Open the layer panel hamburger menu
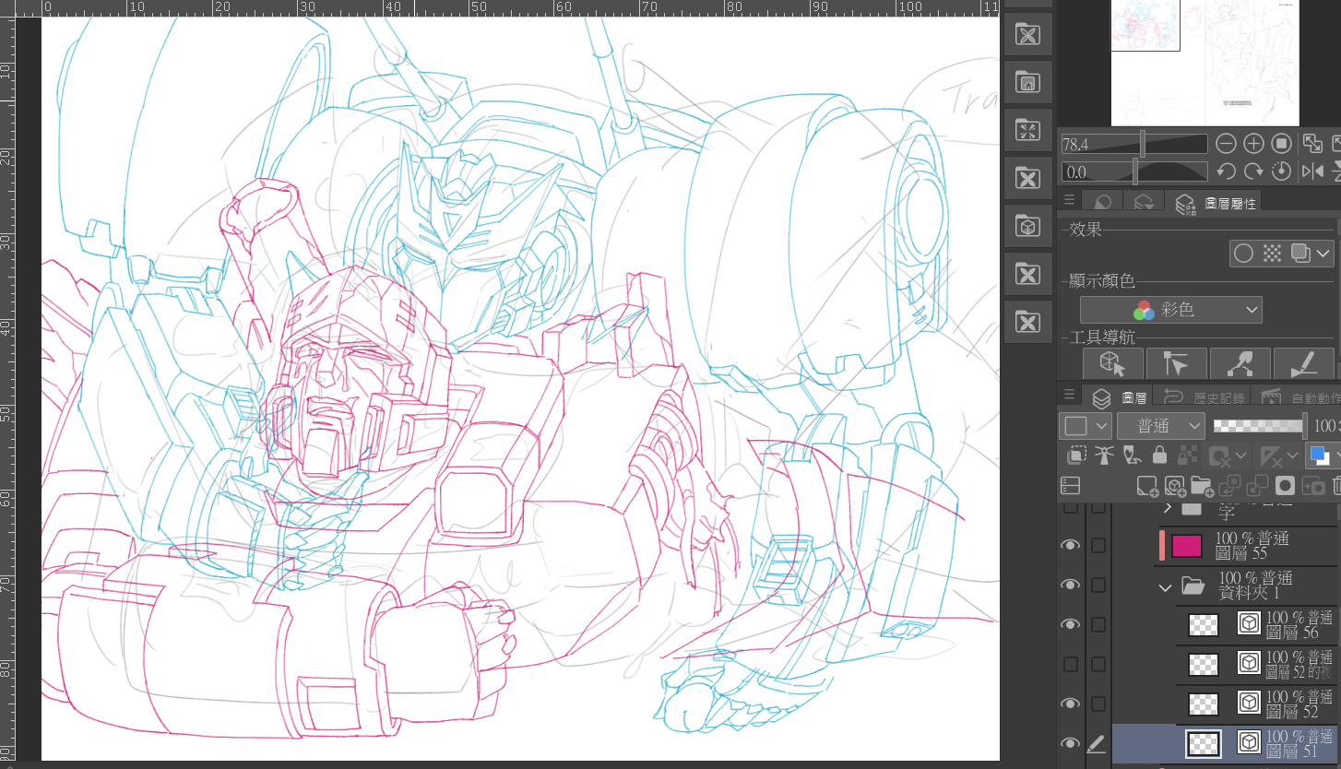This screenshot has height=769, width=1341. click(1070, 395)
